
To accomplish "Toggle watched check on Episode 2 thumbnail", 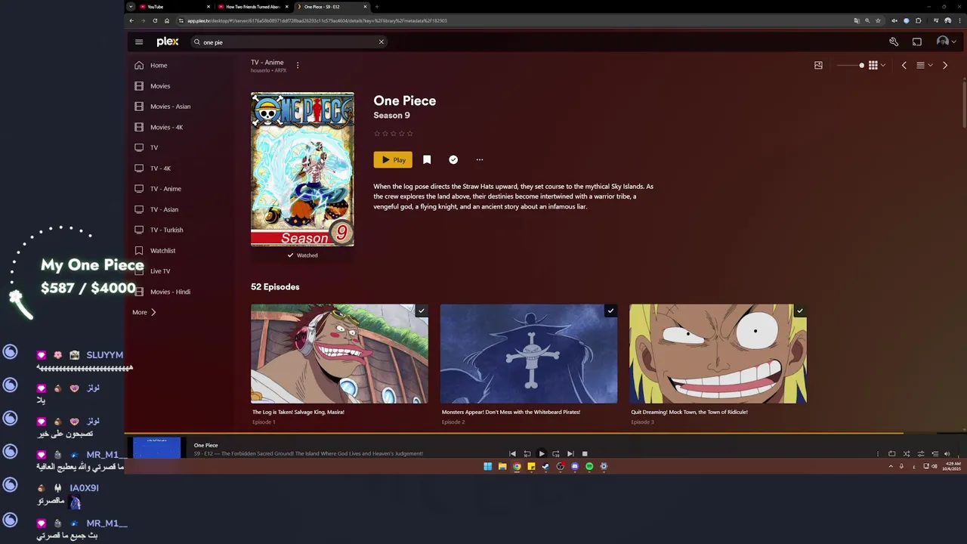I will click(610, 311).
